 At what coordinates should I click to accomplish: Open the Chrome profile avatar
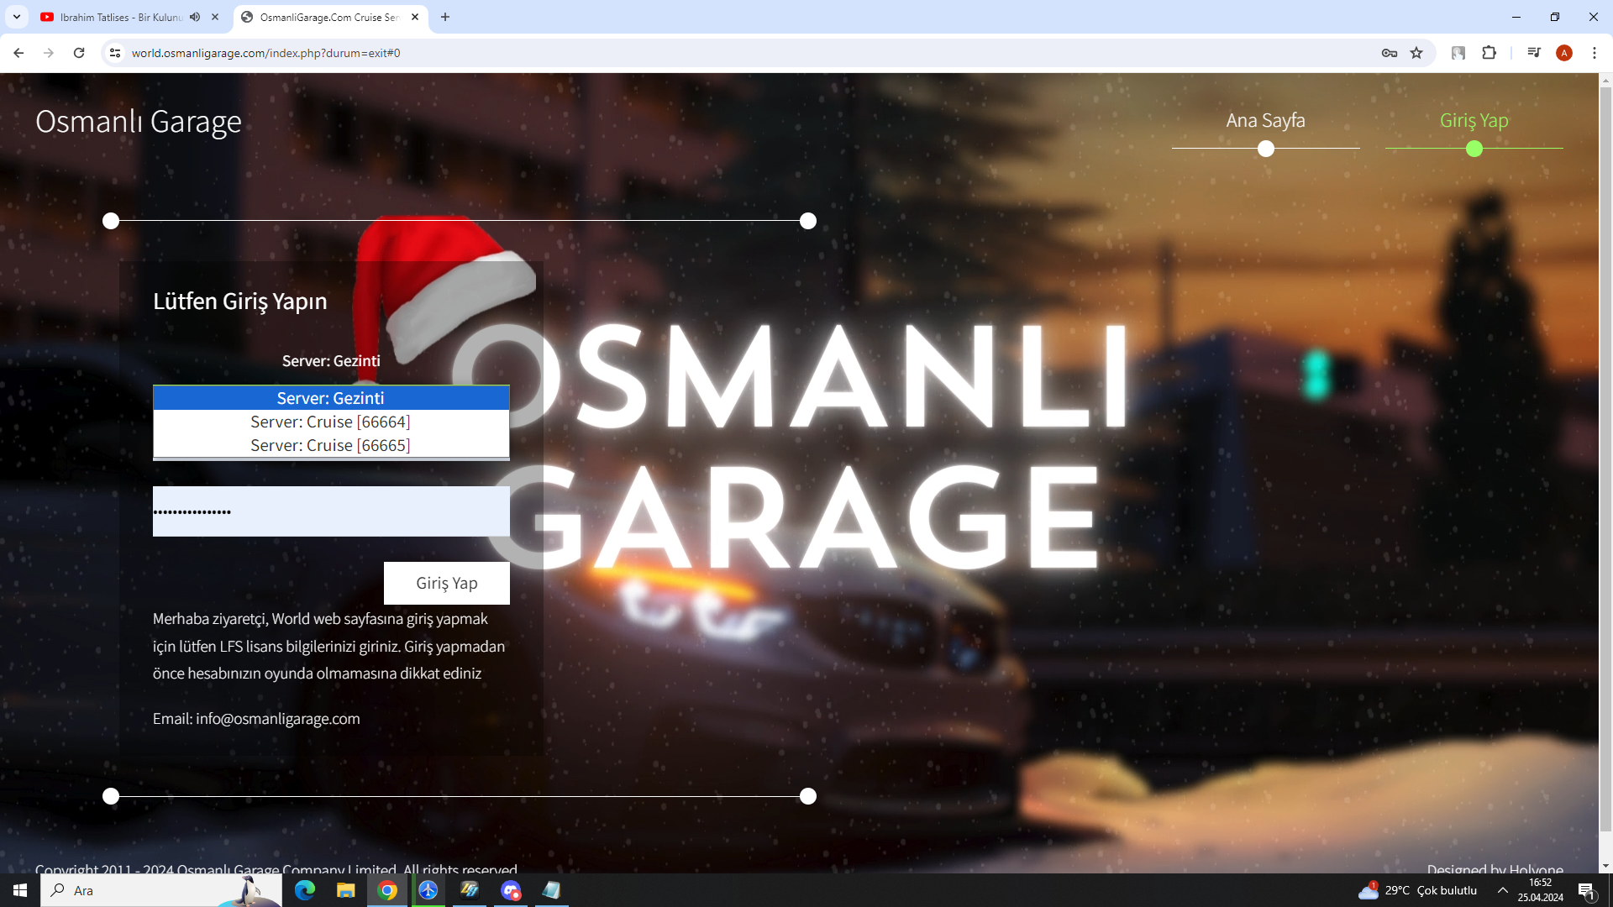1564,53
